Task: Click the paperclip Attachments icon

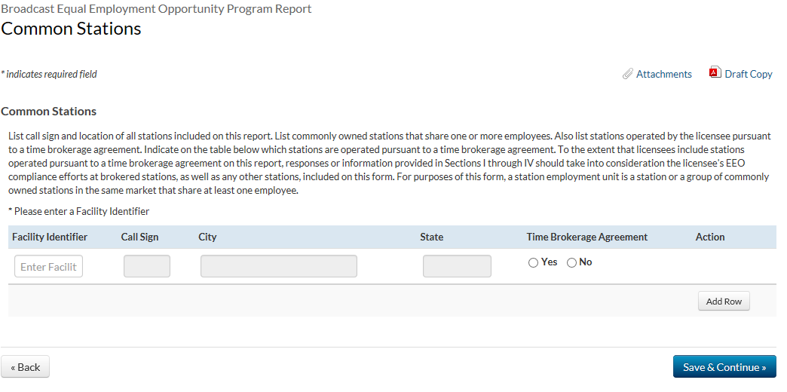Action: (x=627, y=75)
